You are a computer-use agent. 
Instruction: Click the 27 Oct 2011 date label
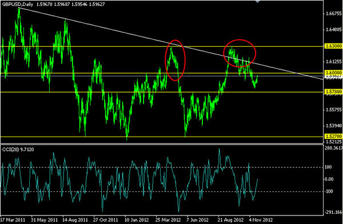[x=106, y=219]
